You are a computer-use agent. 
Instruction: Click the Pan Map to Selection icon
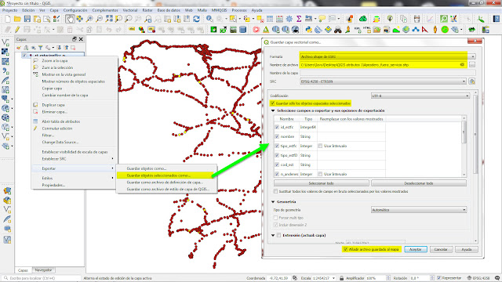(79, 19)
